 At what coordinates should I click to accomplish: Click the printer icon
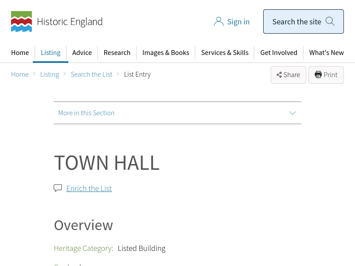click(318, 75)
